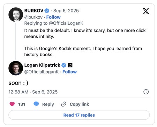Image resolution: width=157 pixels, height=127 pixels.
Task: Follow the @burkov account
Action: click(53, 17)
